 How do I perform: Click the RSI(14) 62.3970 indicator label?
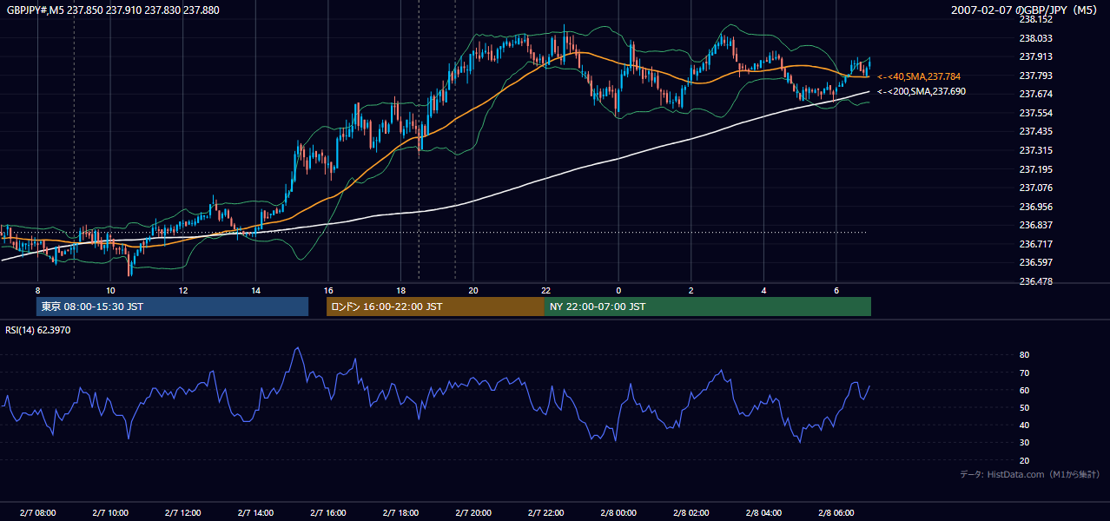(38, 330)
